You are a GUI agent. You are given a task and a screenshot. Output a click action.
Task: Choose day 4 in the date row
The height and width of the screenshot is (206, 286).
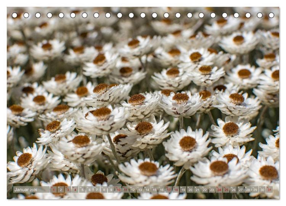pos(75,190)
